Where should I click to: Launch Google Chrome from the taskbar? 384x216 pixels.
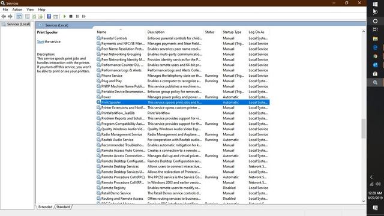coord(375,56)
